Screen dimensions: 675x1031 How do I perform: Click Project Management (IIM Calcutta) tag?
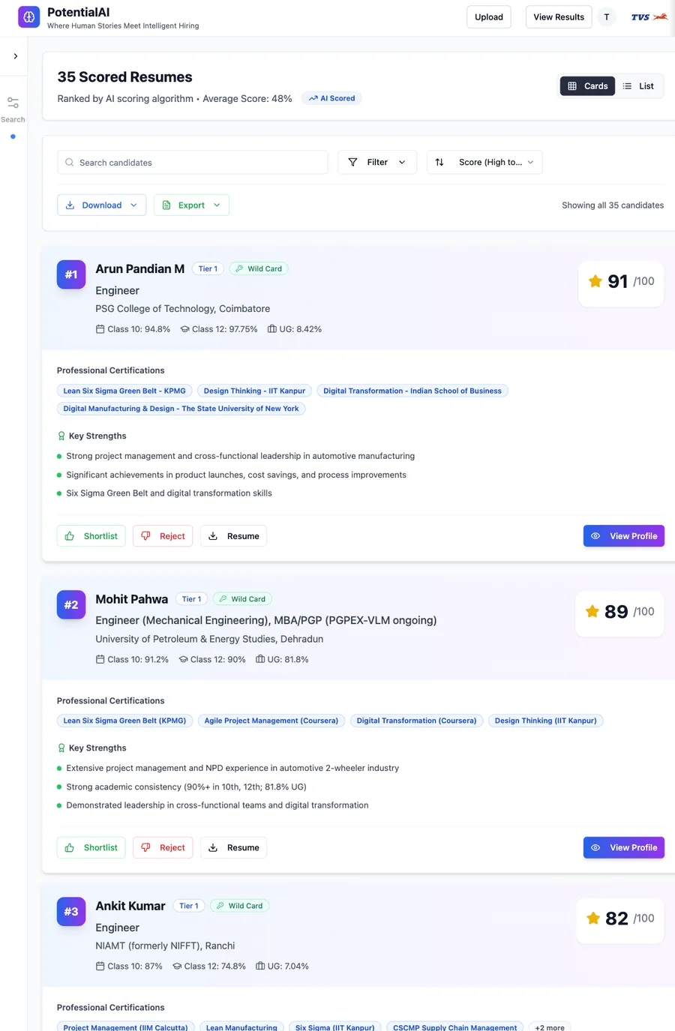126,1027
